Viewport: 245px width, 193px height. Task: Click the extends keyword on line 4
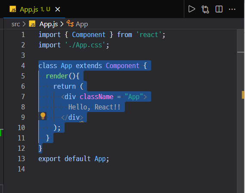(89, 65)
